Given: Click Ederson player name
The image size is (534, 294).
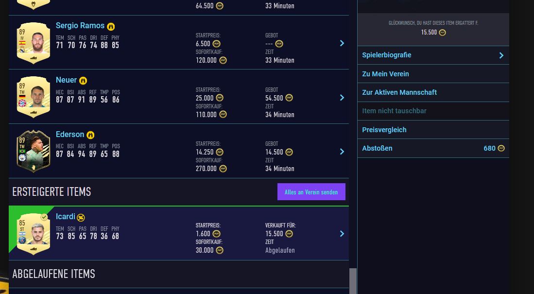Looking at the screenshot, I should click(x=70, y=134).
